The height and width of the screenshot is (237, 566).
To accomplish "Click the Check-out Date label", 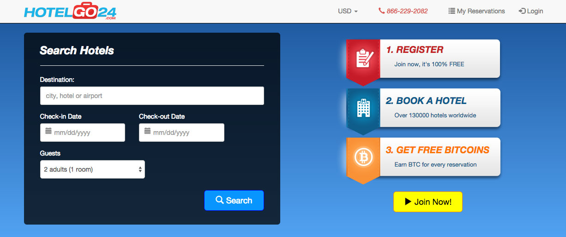I will 162,116.
